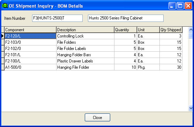Click the Hunts 2500 Series Filing Cabinet description field
Screen dimensions: 194x127
tap(126, 18)
